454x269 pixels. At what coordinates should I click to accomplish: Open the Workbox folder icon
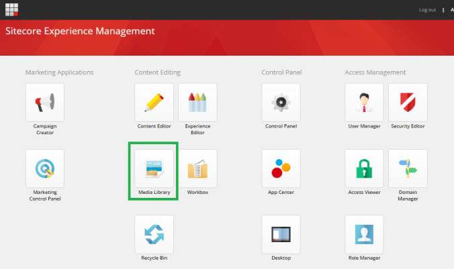coord(197,168)
